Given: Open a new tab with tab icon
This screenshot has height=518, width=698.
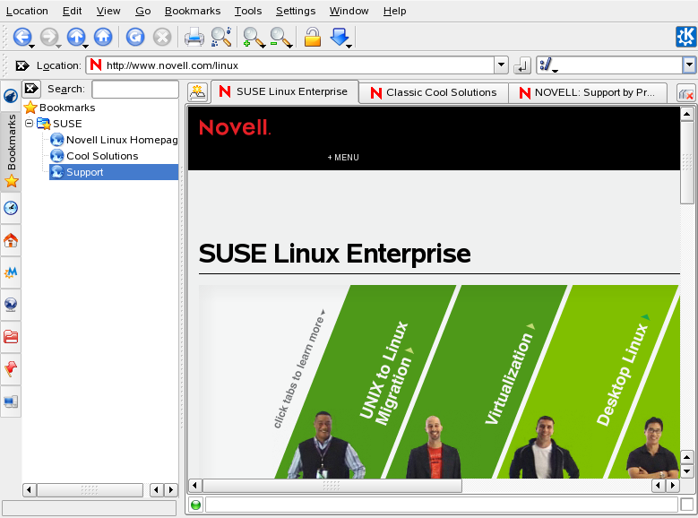Looking at the screenshot, I should click(x=198, y=92).
